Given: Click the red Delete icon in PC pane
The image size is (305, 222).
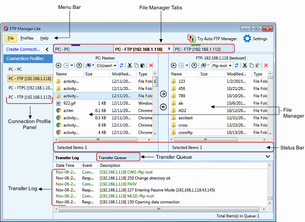Looking at the screenshot, I should (x=151, y=66).
